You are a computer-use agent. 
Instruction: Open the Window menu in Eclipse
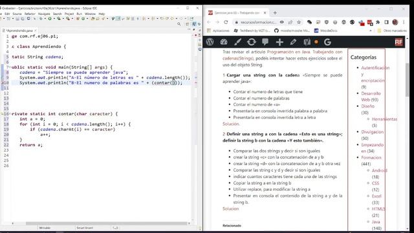[x=90, y=14]
